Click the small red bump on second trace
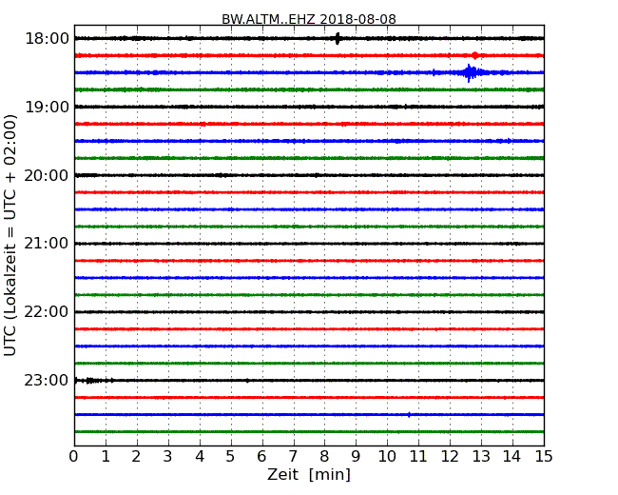Screen dimensions: 618x495 [x=475, y=55]
